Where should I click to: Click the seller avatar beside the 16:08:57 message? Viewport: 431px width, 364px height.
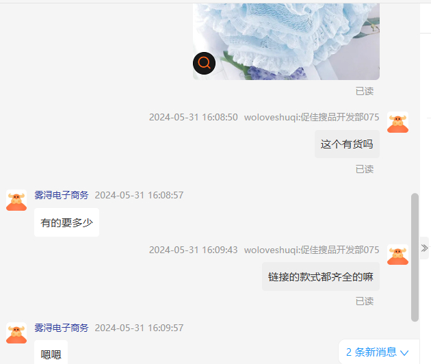(x=16, y=200)
